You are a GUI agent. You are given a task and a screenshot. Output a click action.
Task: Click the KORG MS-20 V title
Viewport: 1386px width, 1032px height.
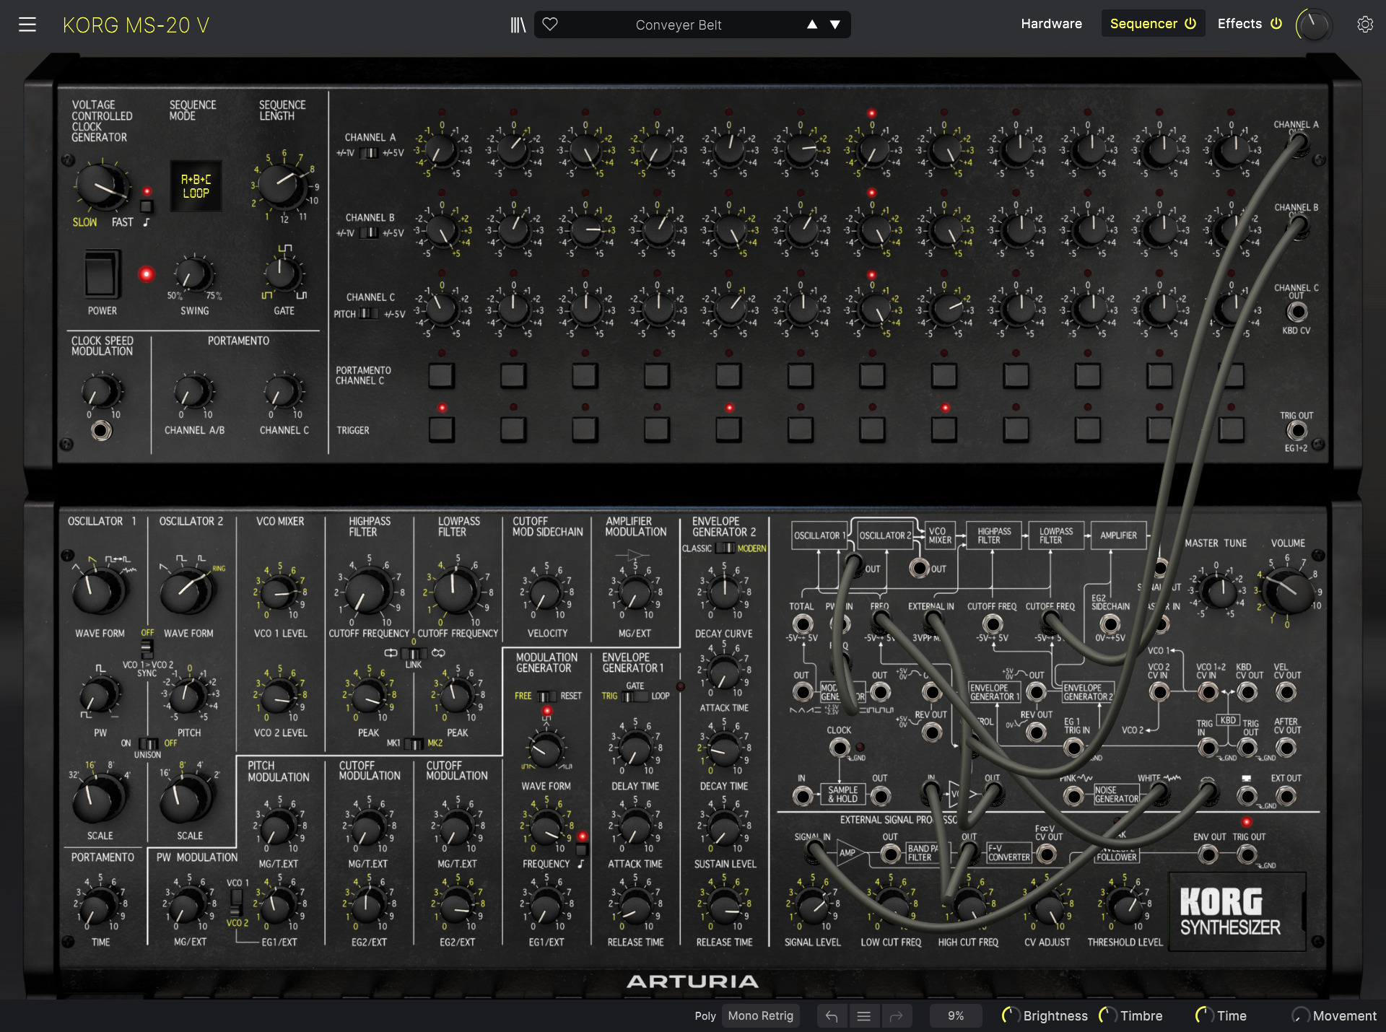point(136,25)
